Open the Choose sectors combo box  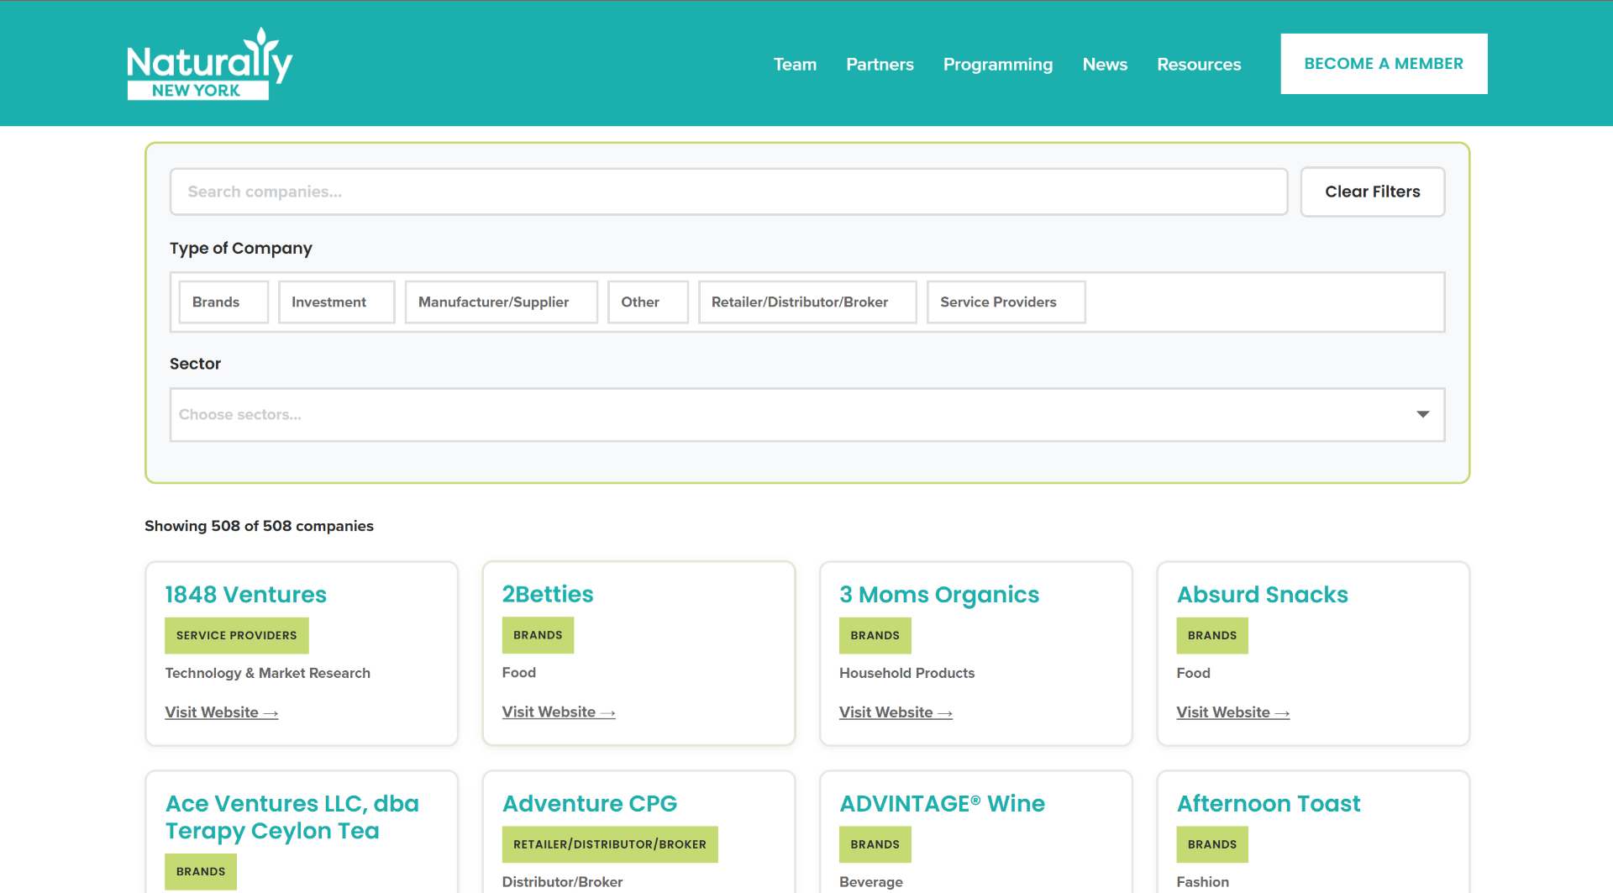click(x=806, y=414)
